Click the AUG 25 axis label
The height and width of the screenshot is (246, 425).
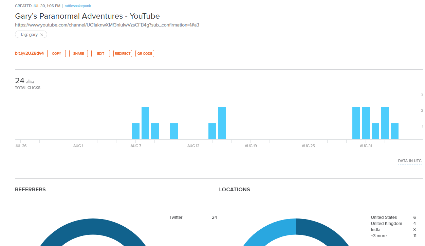click(308, 146)
